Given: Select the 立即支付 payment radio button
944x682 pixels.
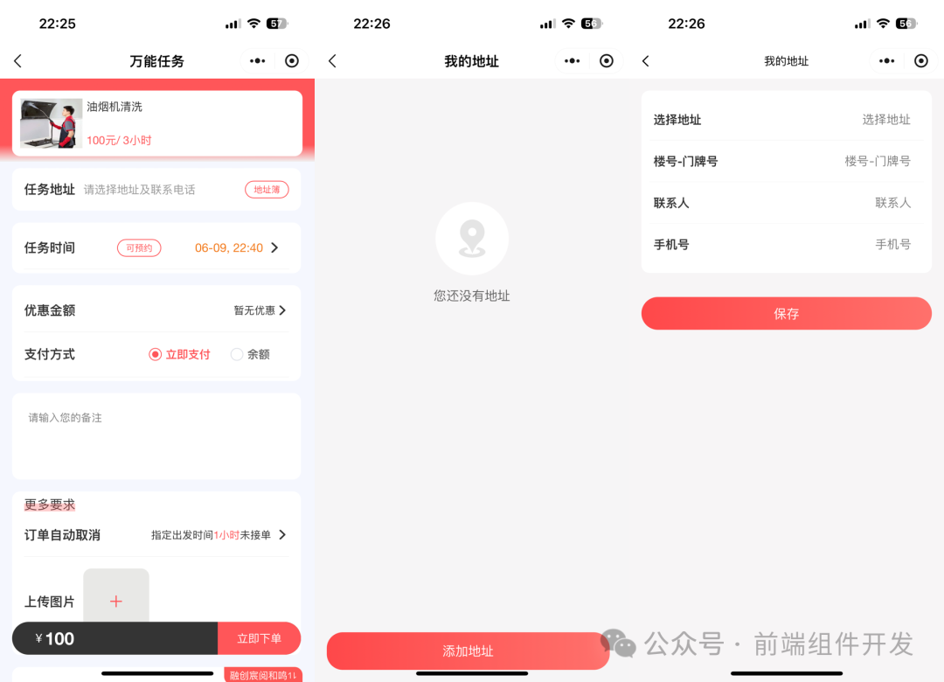Looking at the screenshot, I should tap(156, 354).
